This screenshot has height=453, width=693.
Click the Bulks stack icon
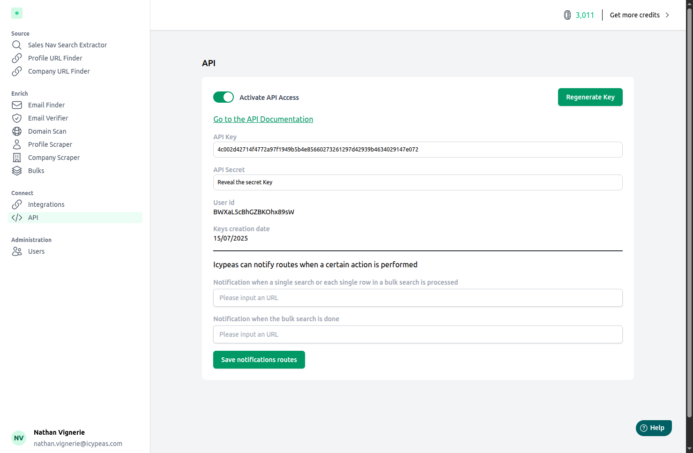17,171
